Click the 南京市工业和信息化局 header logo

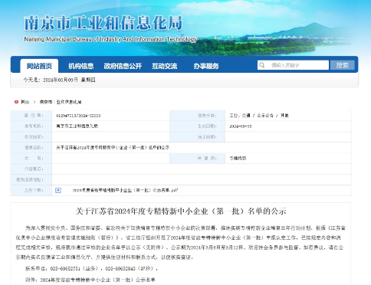tap(103, 23)
